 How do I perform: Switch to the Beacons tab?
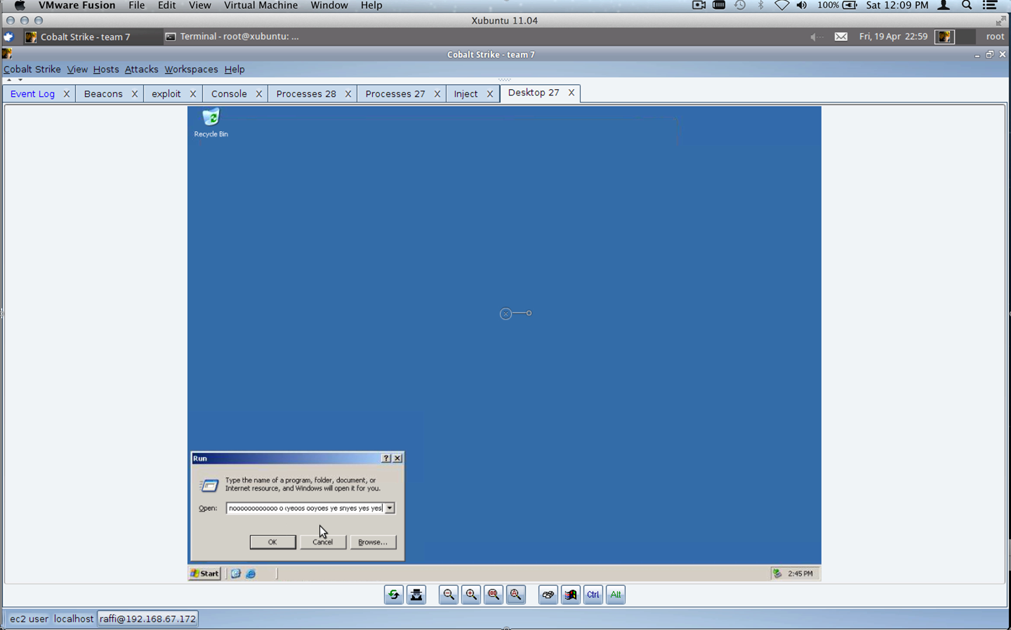coord(103,94)
